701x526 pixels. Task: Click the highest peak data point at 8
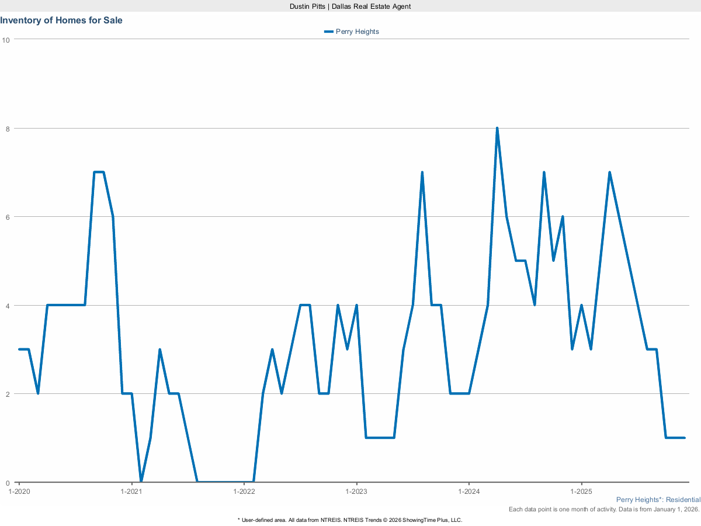(497, 128)
